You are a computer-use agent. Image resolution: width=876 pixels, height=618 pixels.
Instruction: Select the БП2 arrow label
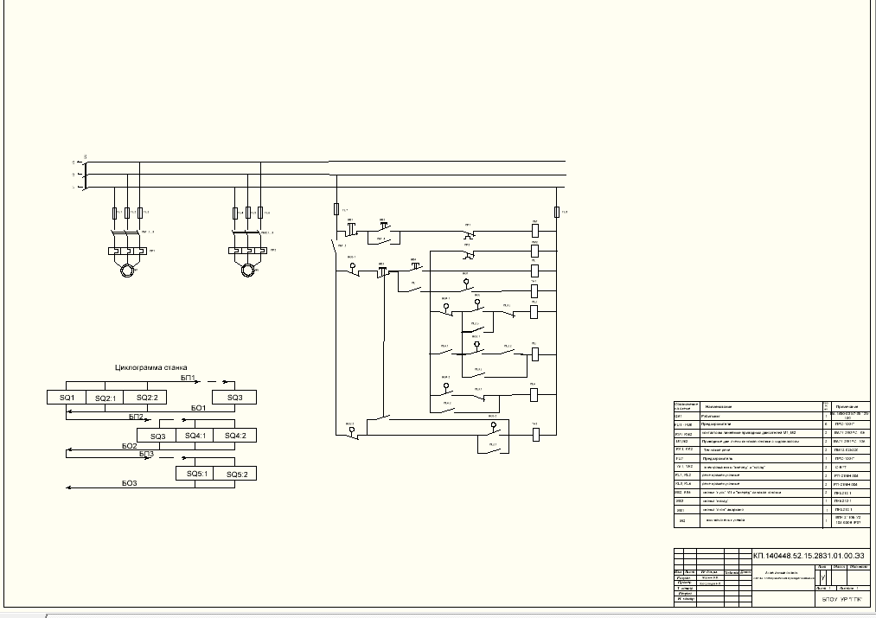137,417
